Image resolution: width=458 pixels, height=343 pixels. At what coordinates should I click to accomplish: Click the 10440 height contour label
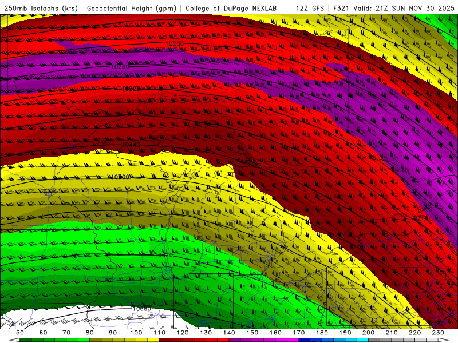tap(131, 145)
